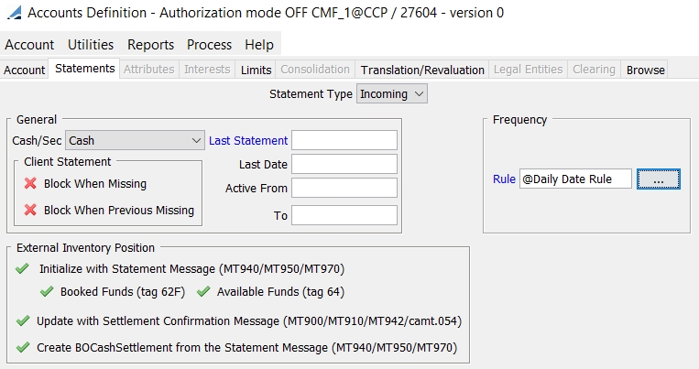
Task: Toggle Available Funds (tag 64) checkmark
Action: 203,291
